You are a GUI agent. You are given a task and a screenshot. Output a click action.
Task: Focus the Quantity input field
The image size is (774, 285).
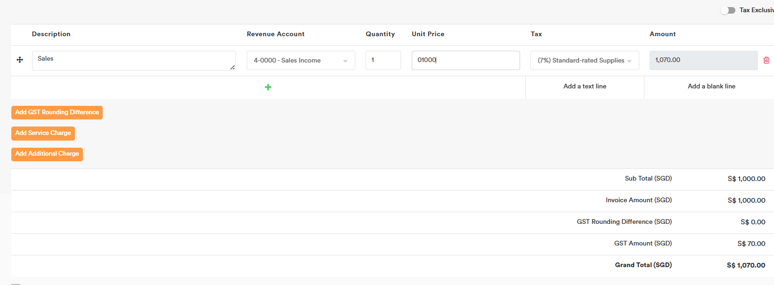click(383, 60)
